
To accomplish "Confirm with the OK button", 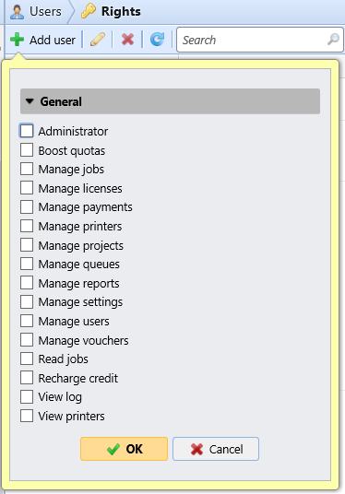I will [124, 449].
